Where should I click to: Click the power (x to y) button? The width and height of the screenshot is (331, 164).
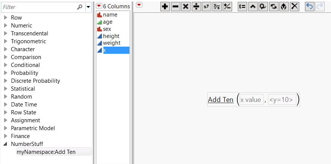(206, 7)
